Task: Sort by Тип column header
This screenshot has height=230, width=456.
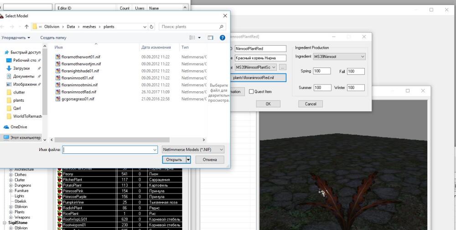Action: point(185,47)
